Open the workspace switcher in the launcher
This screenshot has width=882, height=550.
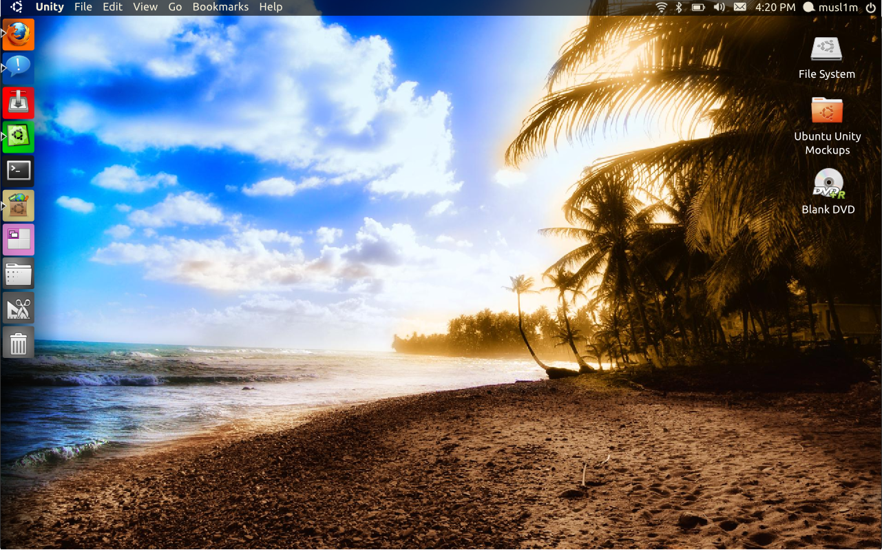click(x=18, y=239)
